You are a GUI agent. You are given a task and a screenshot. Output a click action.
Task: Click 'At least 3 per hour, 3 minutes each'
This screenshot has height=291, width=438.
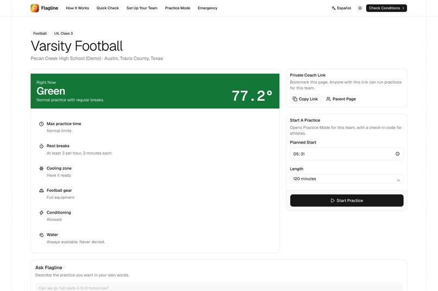[x=79, y=153]
